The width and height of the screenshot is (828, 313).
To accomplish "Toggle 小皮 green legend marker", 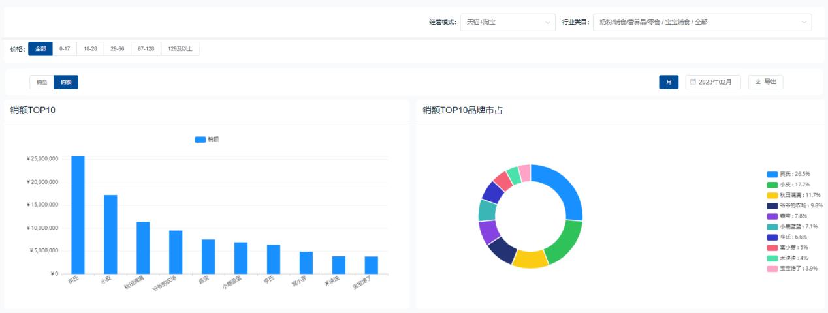I will click(x=772, y=185).
